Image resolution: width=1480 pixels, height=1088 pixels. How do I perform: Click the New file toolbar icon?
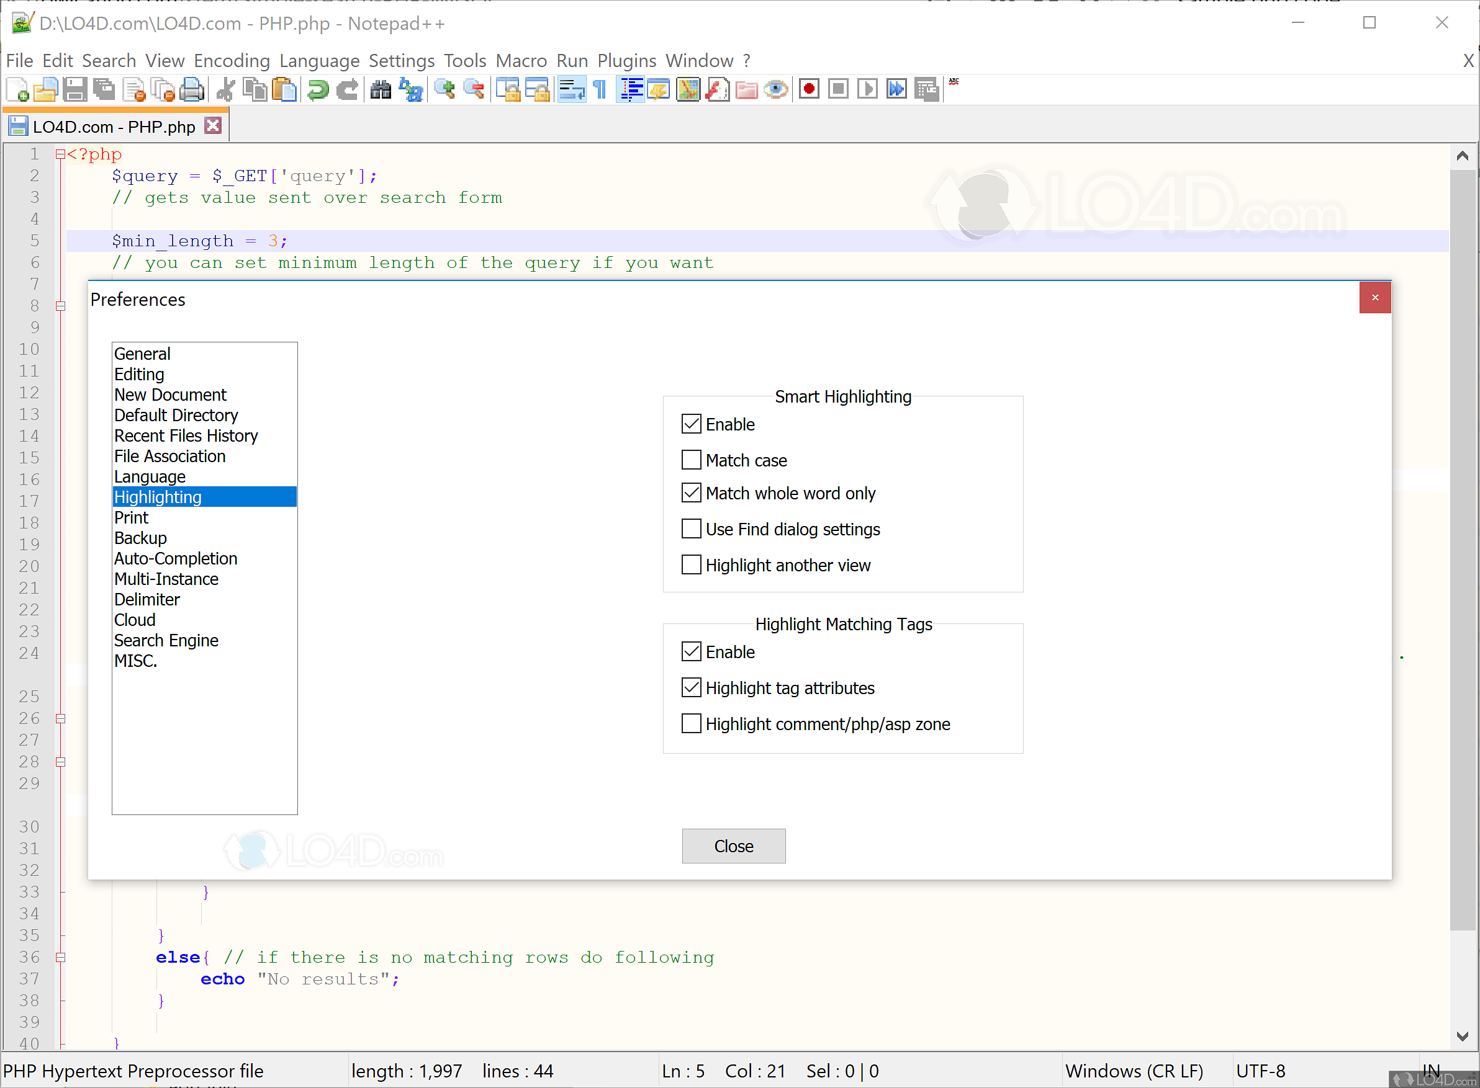point(18,89)
